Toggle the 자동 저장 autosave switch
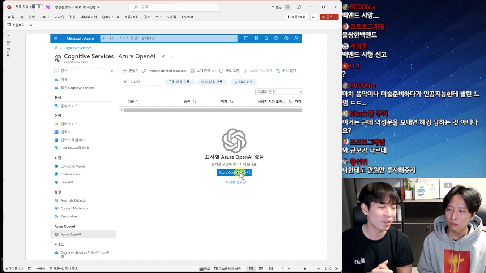The width and height of the screenshot is (486, 273). coord(37,7)
